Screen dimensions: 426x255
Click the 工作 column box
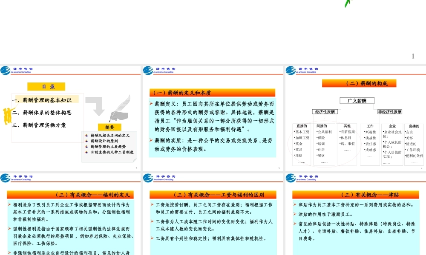(370, 144)
